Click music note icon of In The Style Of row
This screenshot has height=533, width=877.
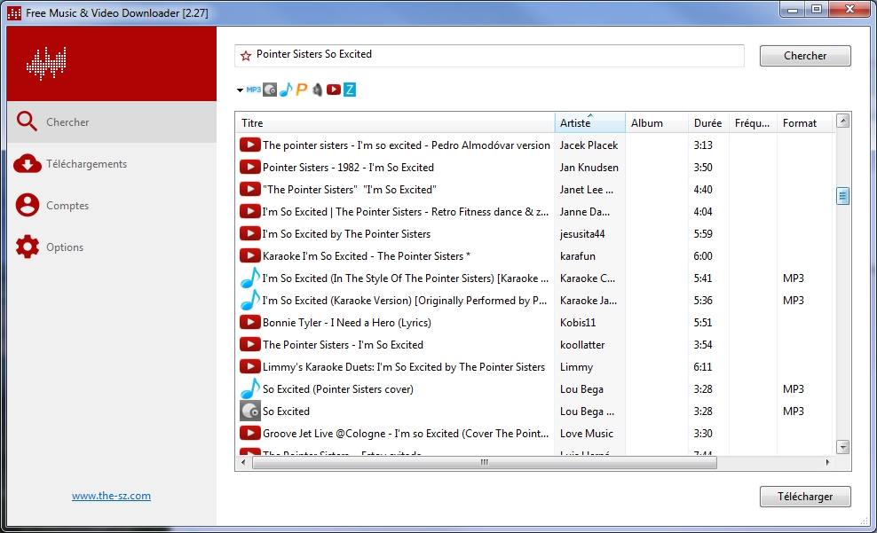(x=250, y=278)
